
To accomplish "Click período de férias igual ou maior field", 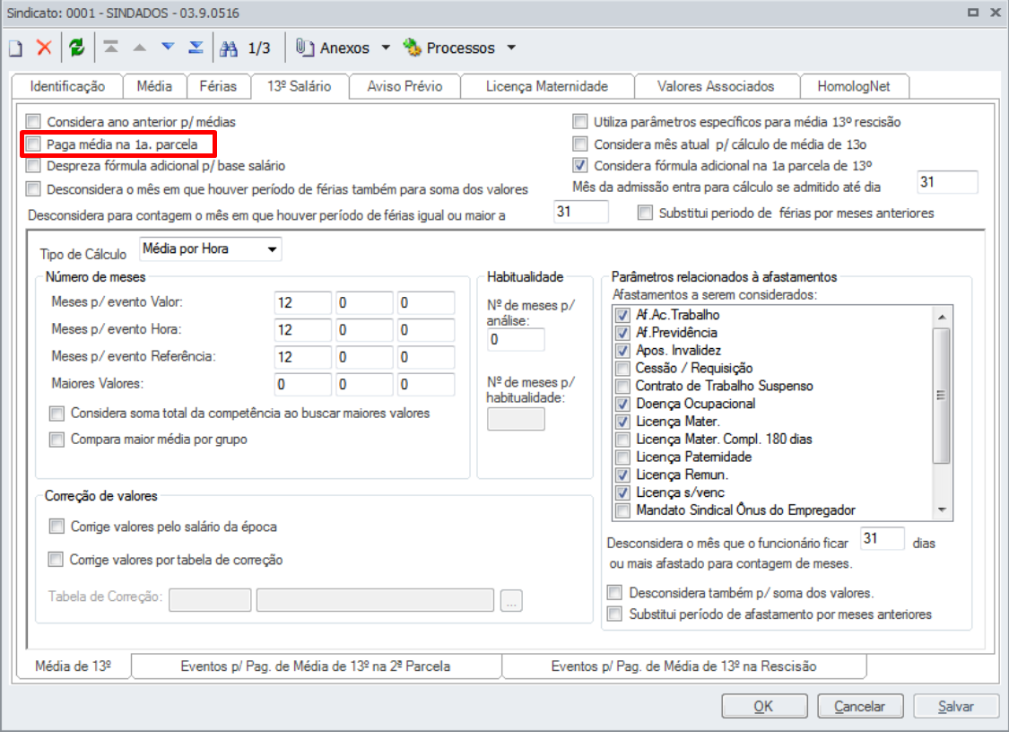I will click(581, 212).
